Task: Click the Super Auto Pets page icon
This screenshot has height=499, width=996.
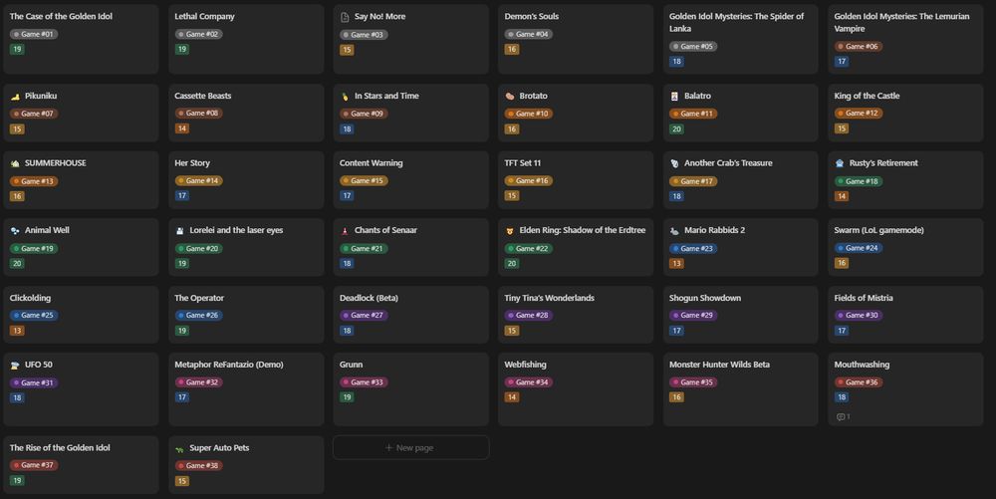Action: [179, 449]
